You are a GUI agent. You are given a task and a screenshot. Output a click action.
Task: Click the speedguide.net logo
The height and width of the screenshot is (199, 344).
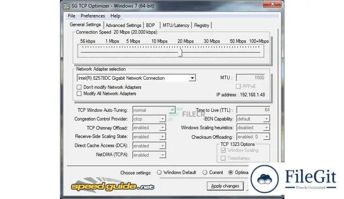click(x=113, y=185)
